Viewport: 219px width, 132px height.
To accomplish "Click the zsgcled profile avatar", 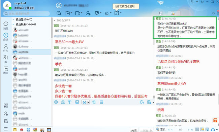I will [7, 5].
